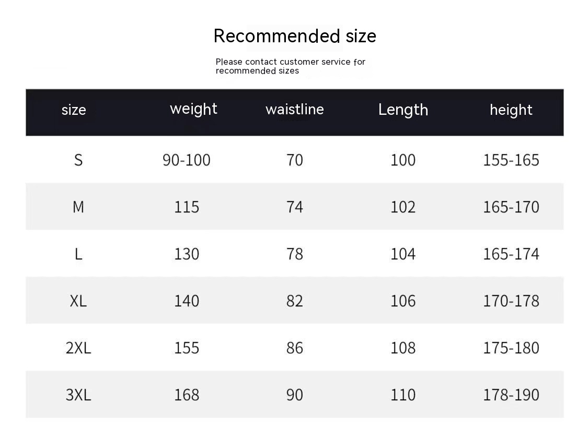
Task: Click the 2XL size row label
Action: (78, 348)
